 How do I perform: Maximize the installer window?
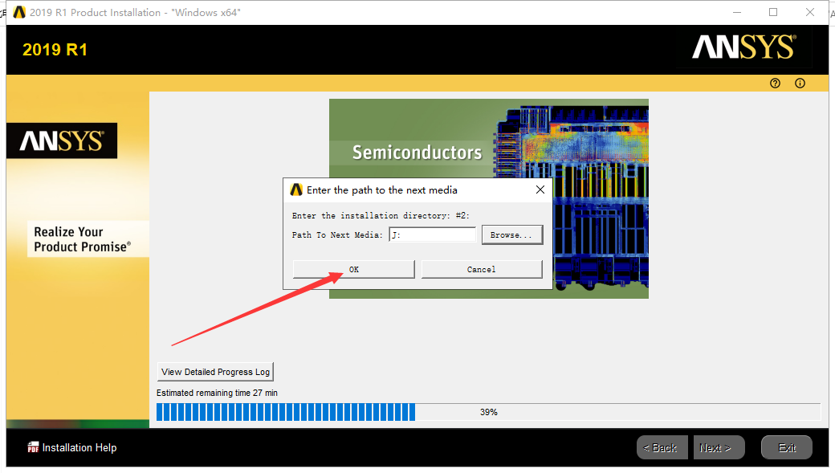tap(773, 12)
